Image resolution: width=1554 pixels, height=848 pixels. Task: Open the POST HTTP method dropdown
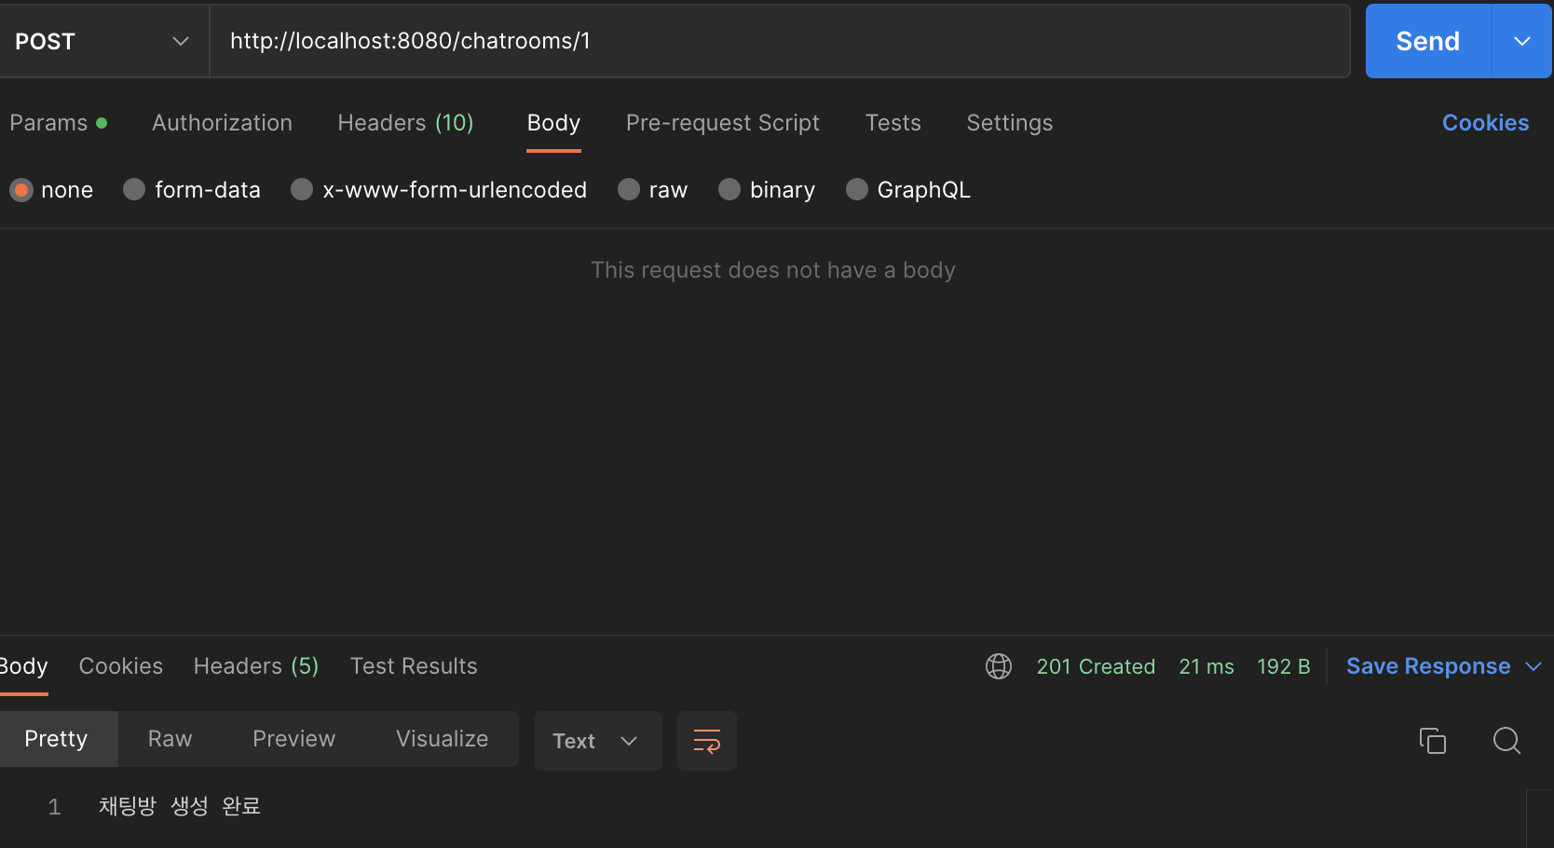(x=102, y=41)
